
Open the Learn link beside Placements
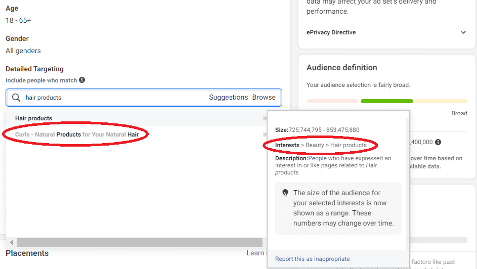point(255,253)
